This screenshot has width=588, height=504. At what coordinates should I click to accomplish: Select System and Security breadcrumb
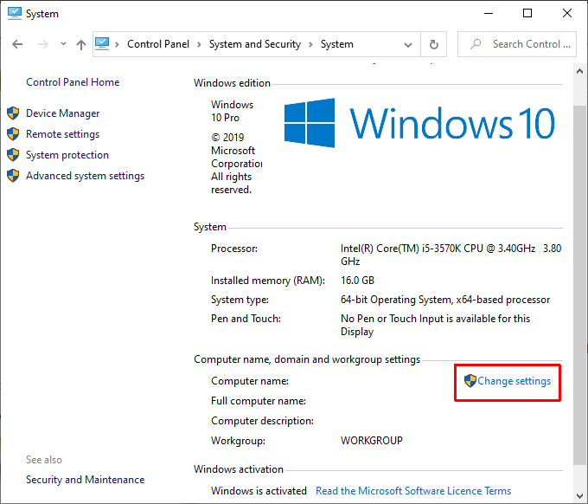tap(254, 44)
